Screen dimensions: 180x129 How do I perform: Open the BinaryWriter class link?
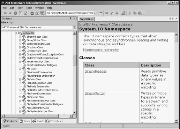[x=95, y=93]
